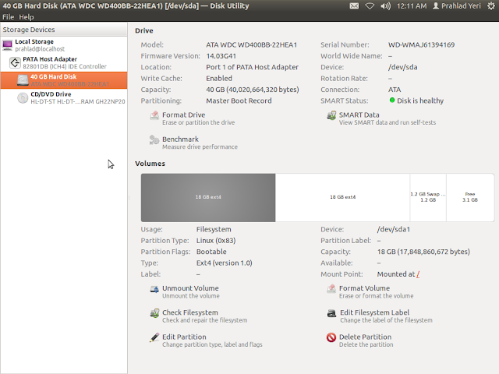Image resolution: width=499 pixels, height=374 pixels.
Task: Click the Edit Filesystem Label icon
Action: click(x=331, y=316)
